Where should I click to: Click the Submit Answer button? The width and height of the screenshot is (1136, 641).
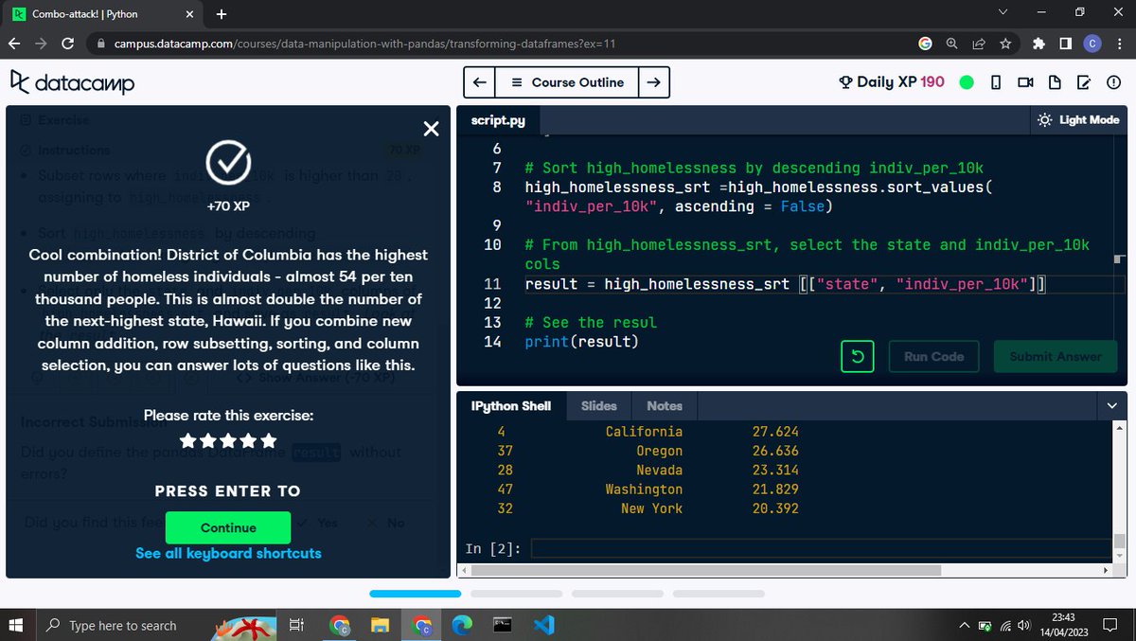click(x=1056, y=357)
